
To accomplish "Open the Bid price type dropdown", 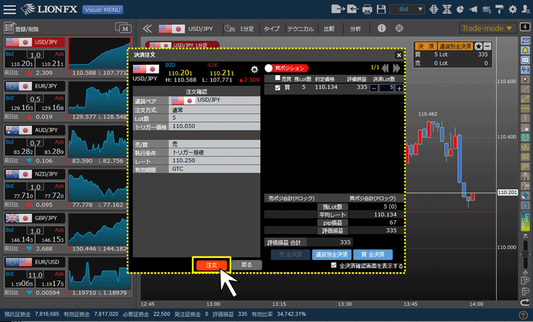I will (407, 9).
